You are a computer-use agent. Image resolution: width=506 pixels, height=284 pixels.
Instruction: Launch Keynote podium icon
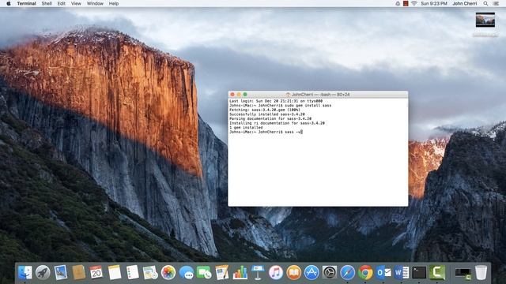(x=258, y=272)
